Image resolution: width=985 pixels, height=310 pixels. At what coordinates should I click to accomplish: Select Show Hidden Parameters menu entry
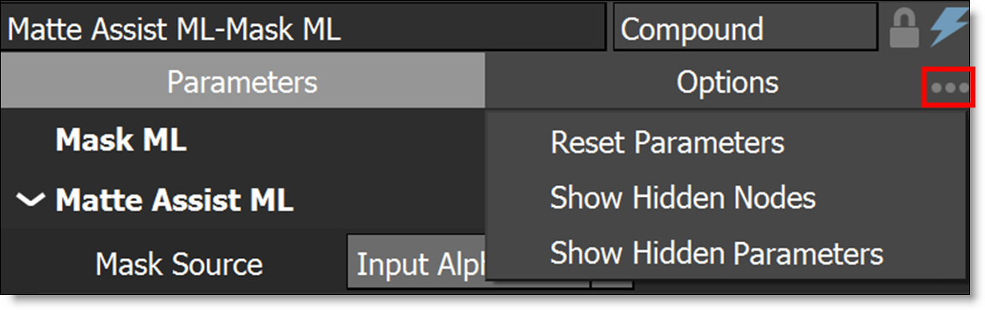tap(717, 254)
